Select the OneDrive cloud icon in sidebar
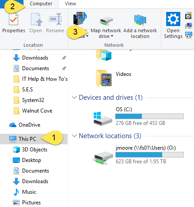The height and width of the screenshot is (207, 194). tap(13, 125)
